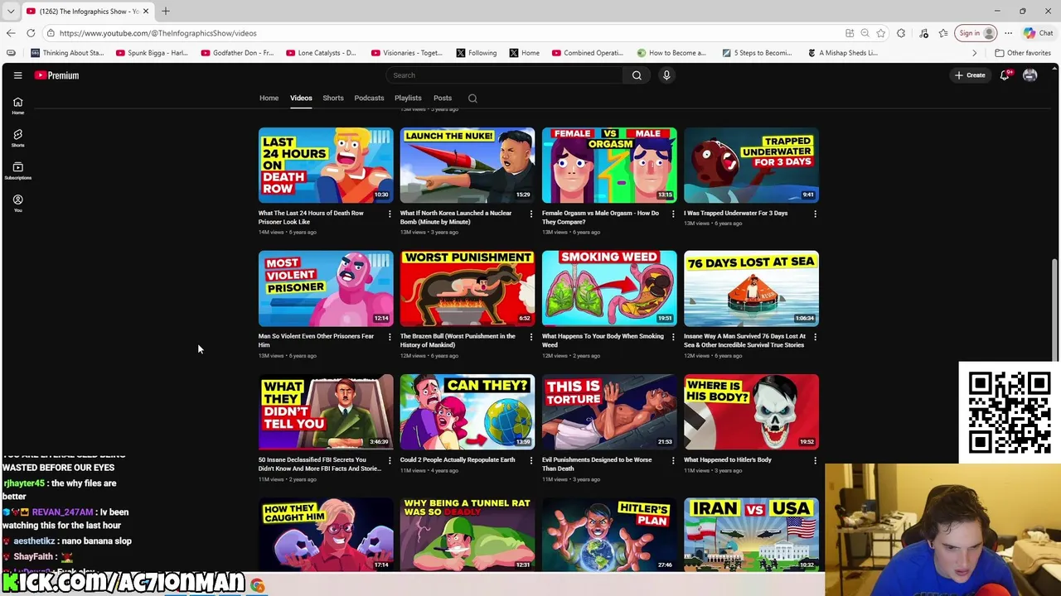Click the YouTube Premium logo

point(57,75)
